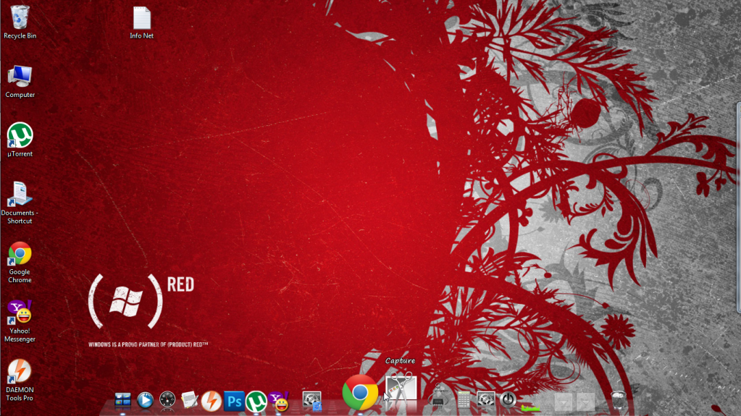This screenshot has height=416, width=741.
Task: Open the gauge dashboard icon in the dock
Action: 167,400
